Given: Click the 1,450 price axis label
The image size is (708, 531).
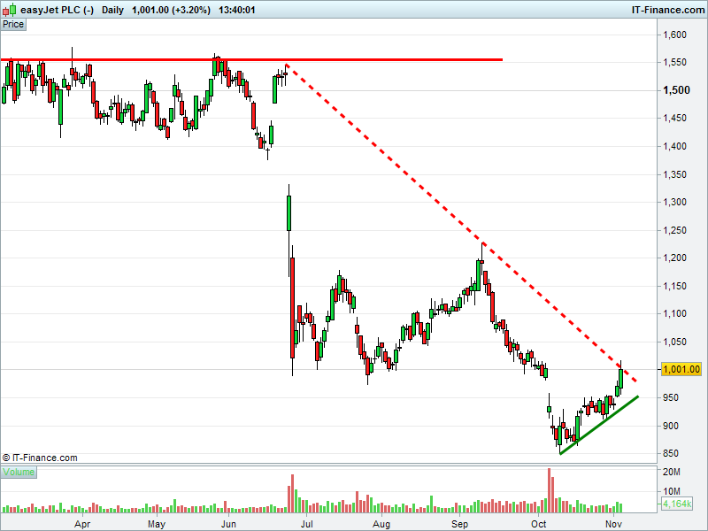Looking at the screenshot, I should click(674, 119).
